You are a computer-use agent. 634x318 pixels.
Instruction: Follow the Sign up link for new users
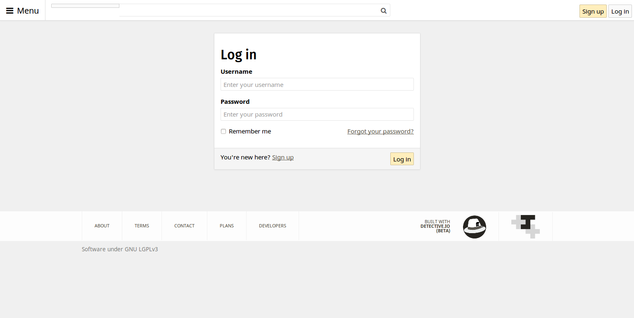click(x=283, y=157)
